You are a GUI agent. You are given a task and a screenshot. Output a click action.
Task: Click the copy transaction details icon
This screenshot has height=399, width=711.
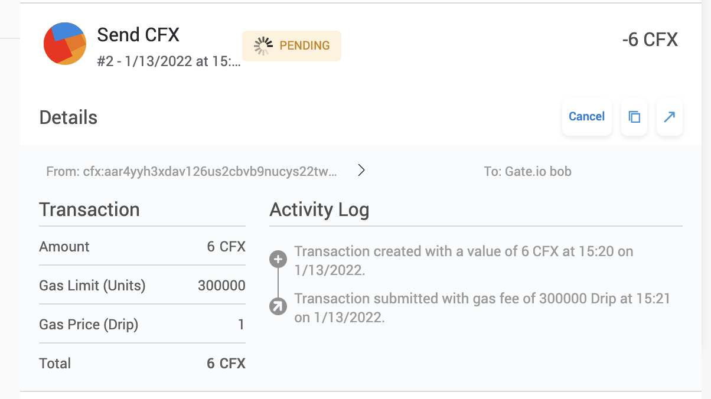tap(634, 117)
